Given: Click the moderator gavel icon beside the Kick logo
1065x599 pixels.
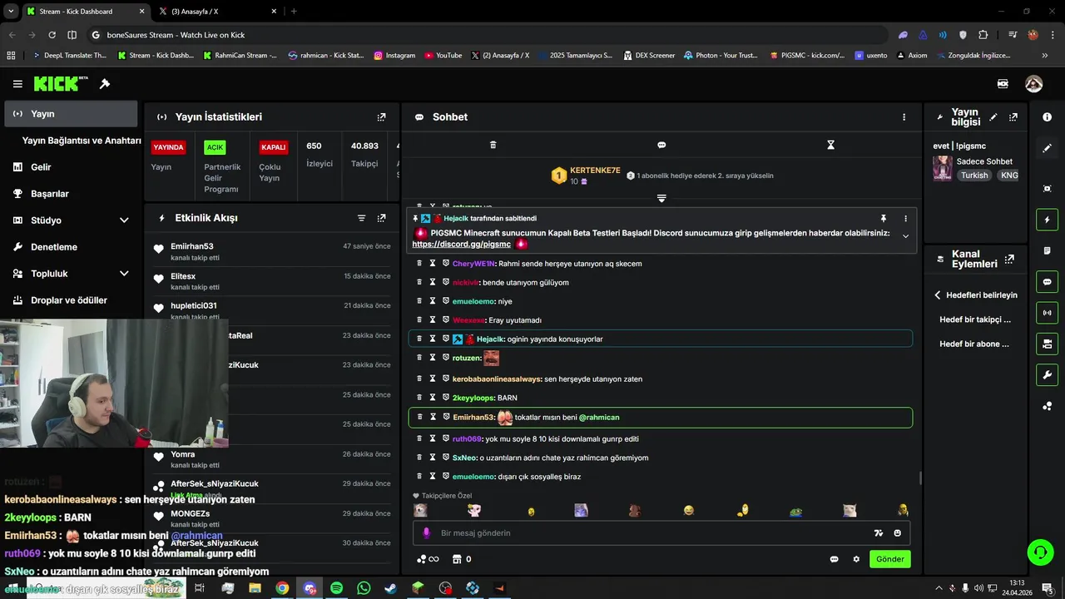Looking at the screenshot, I should [105, 84].
